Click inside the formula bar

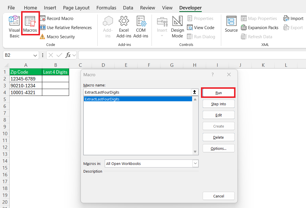(192, 55)
